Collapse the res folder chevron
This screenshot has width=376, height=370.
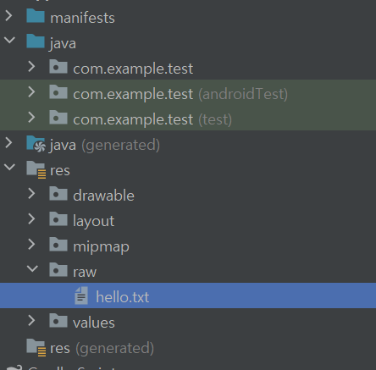click(10, 167)
